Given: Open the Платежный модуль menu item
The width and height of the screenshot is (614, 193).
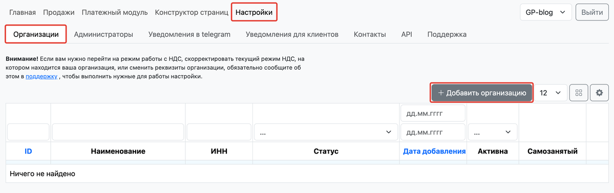Looking at the screenshot, I should click(x=115, y=12).
